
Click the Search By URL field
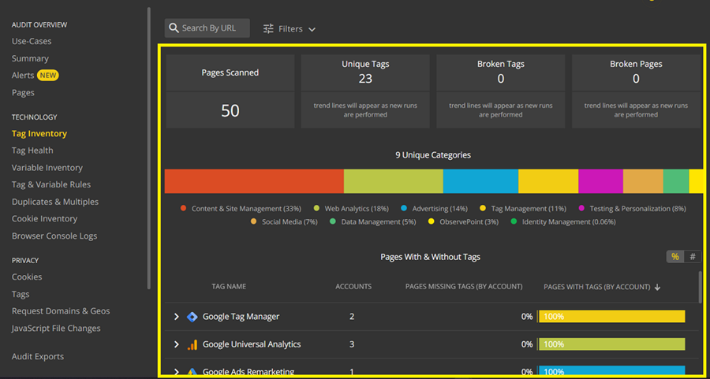pos(213,28)
